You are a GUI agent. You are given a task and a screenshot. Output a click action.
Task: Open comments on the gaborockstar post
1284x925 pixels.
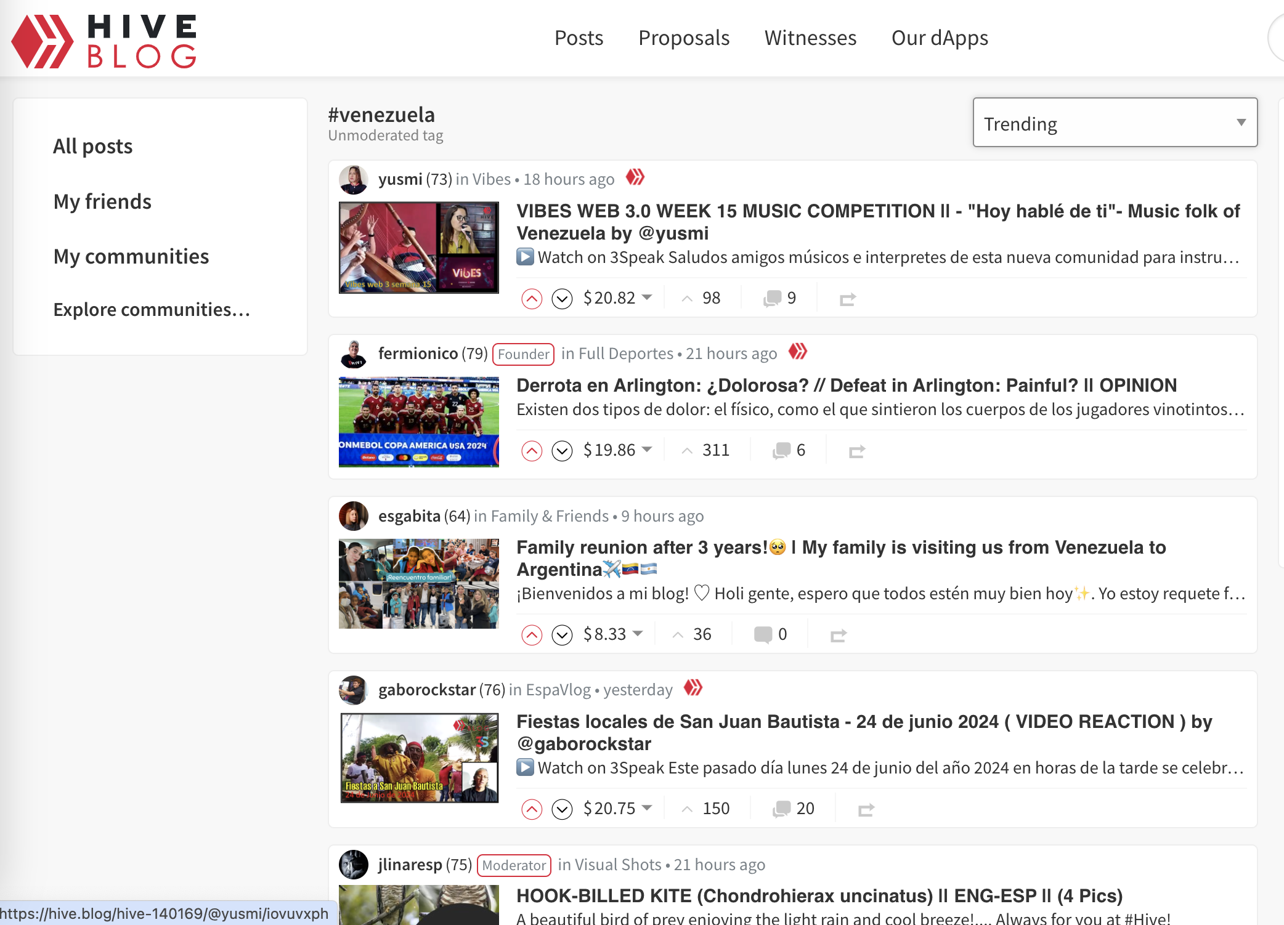[793, 809]
